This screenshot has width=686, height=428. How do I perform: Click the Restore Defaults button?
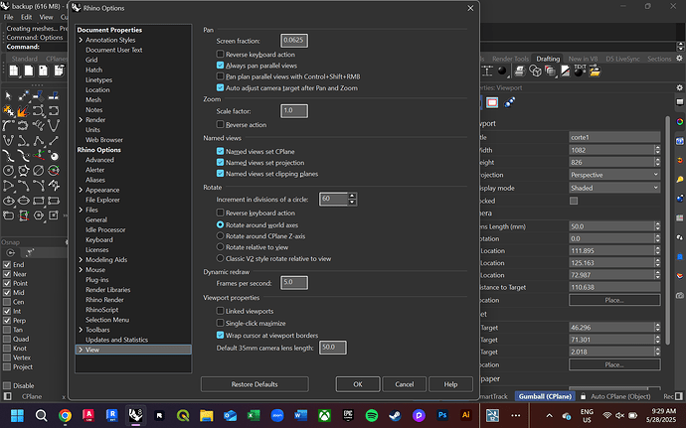coord(255,384)
